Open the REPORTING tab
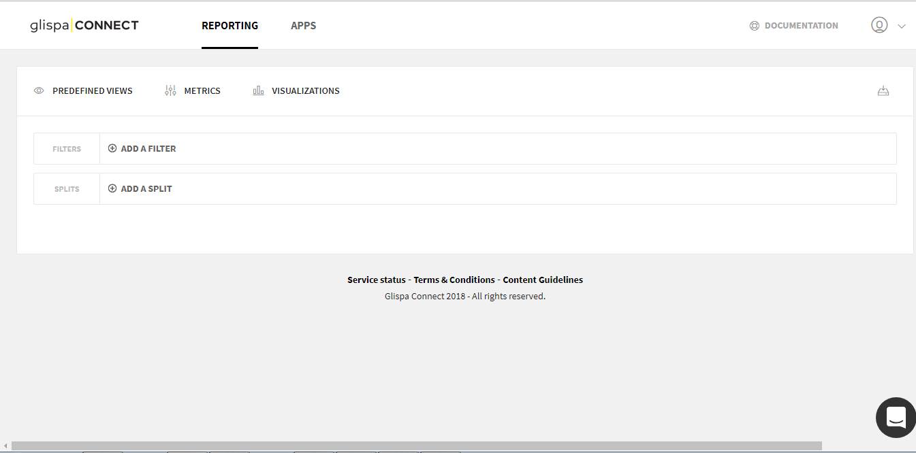916x453 pixels. (230, 26)
